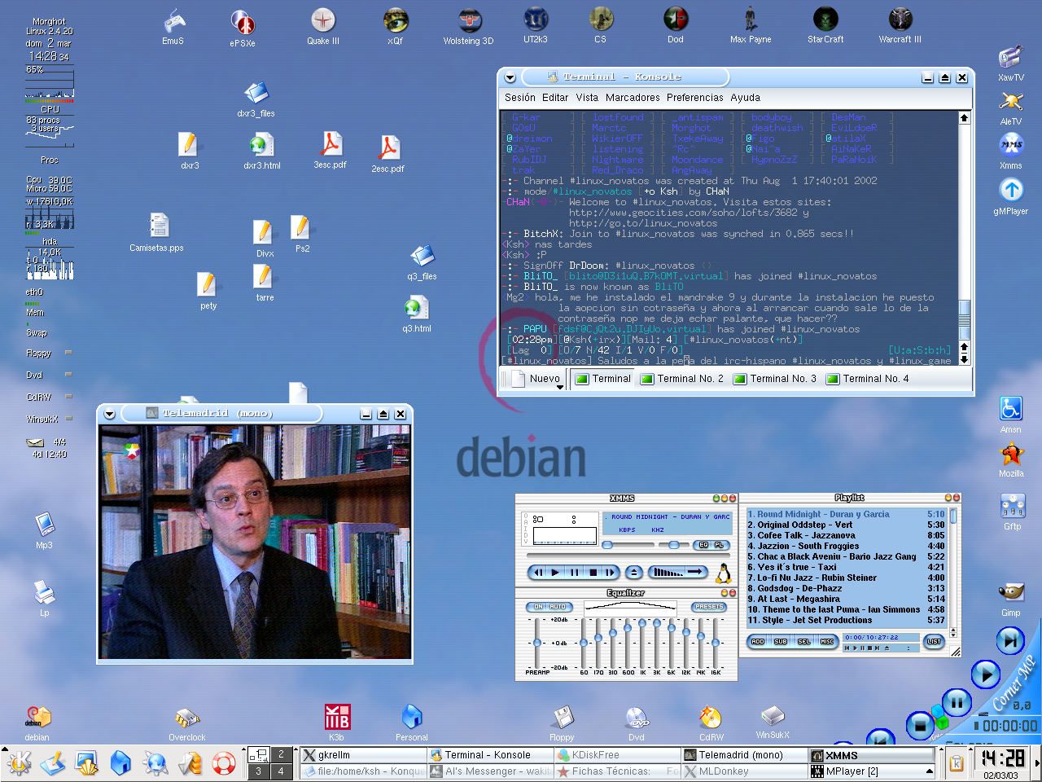Toggle the EQ button in XMMS
The width and height of the screenshot is (1042, 782).
704,545
